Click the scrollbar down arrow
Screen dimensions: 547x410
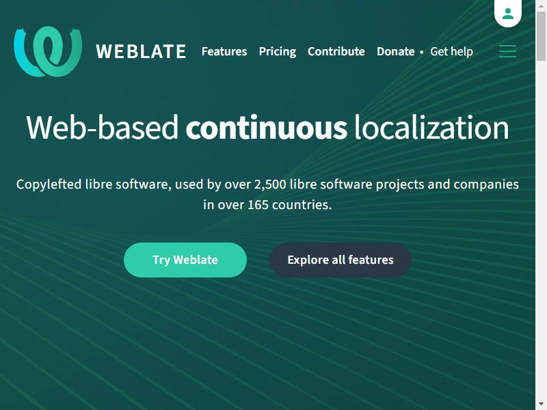pyautogui.click(x=541, y=405)
